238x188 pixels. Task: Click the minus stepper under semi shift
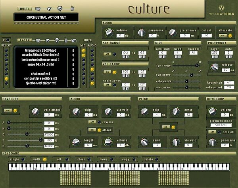point(161,57)
